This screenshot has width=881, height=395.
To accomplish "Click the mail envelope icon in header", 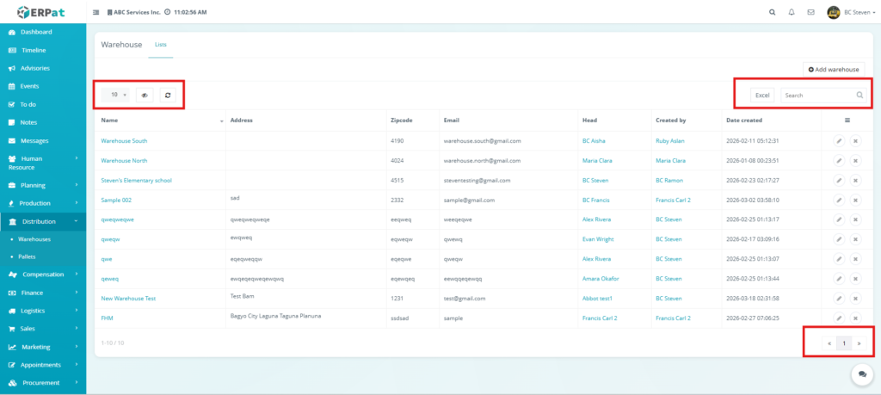I will point(810,12).
